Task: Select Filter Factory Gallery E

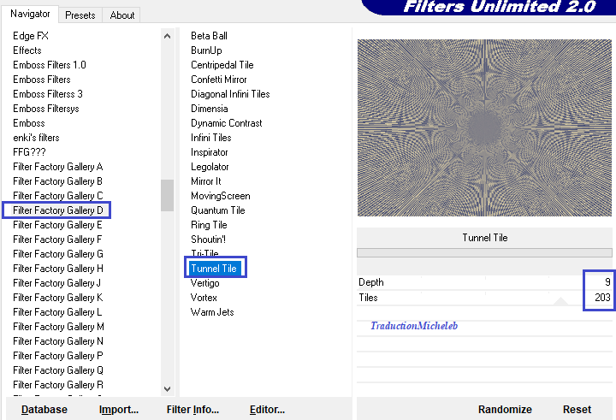Action: (x=57, y=225)
